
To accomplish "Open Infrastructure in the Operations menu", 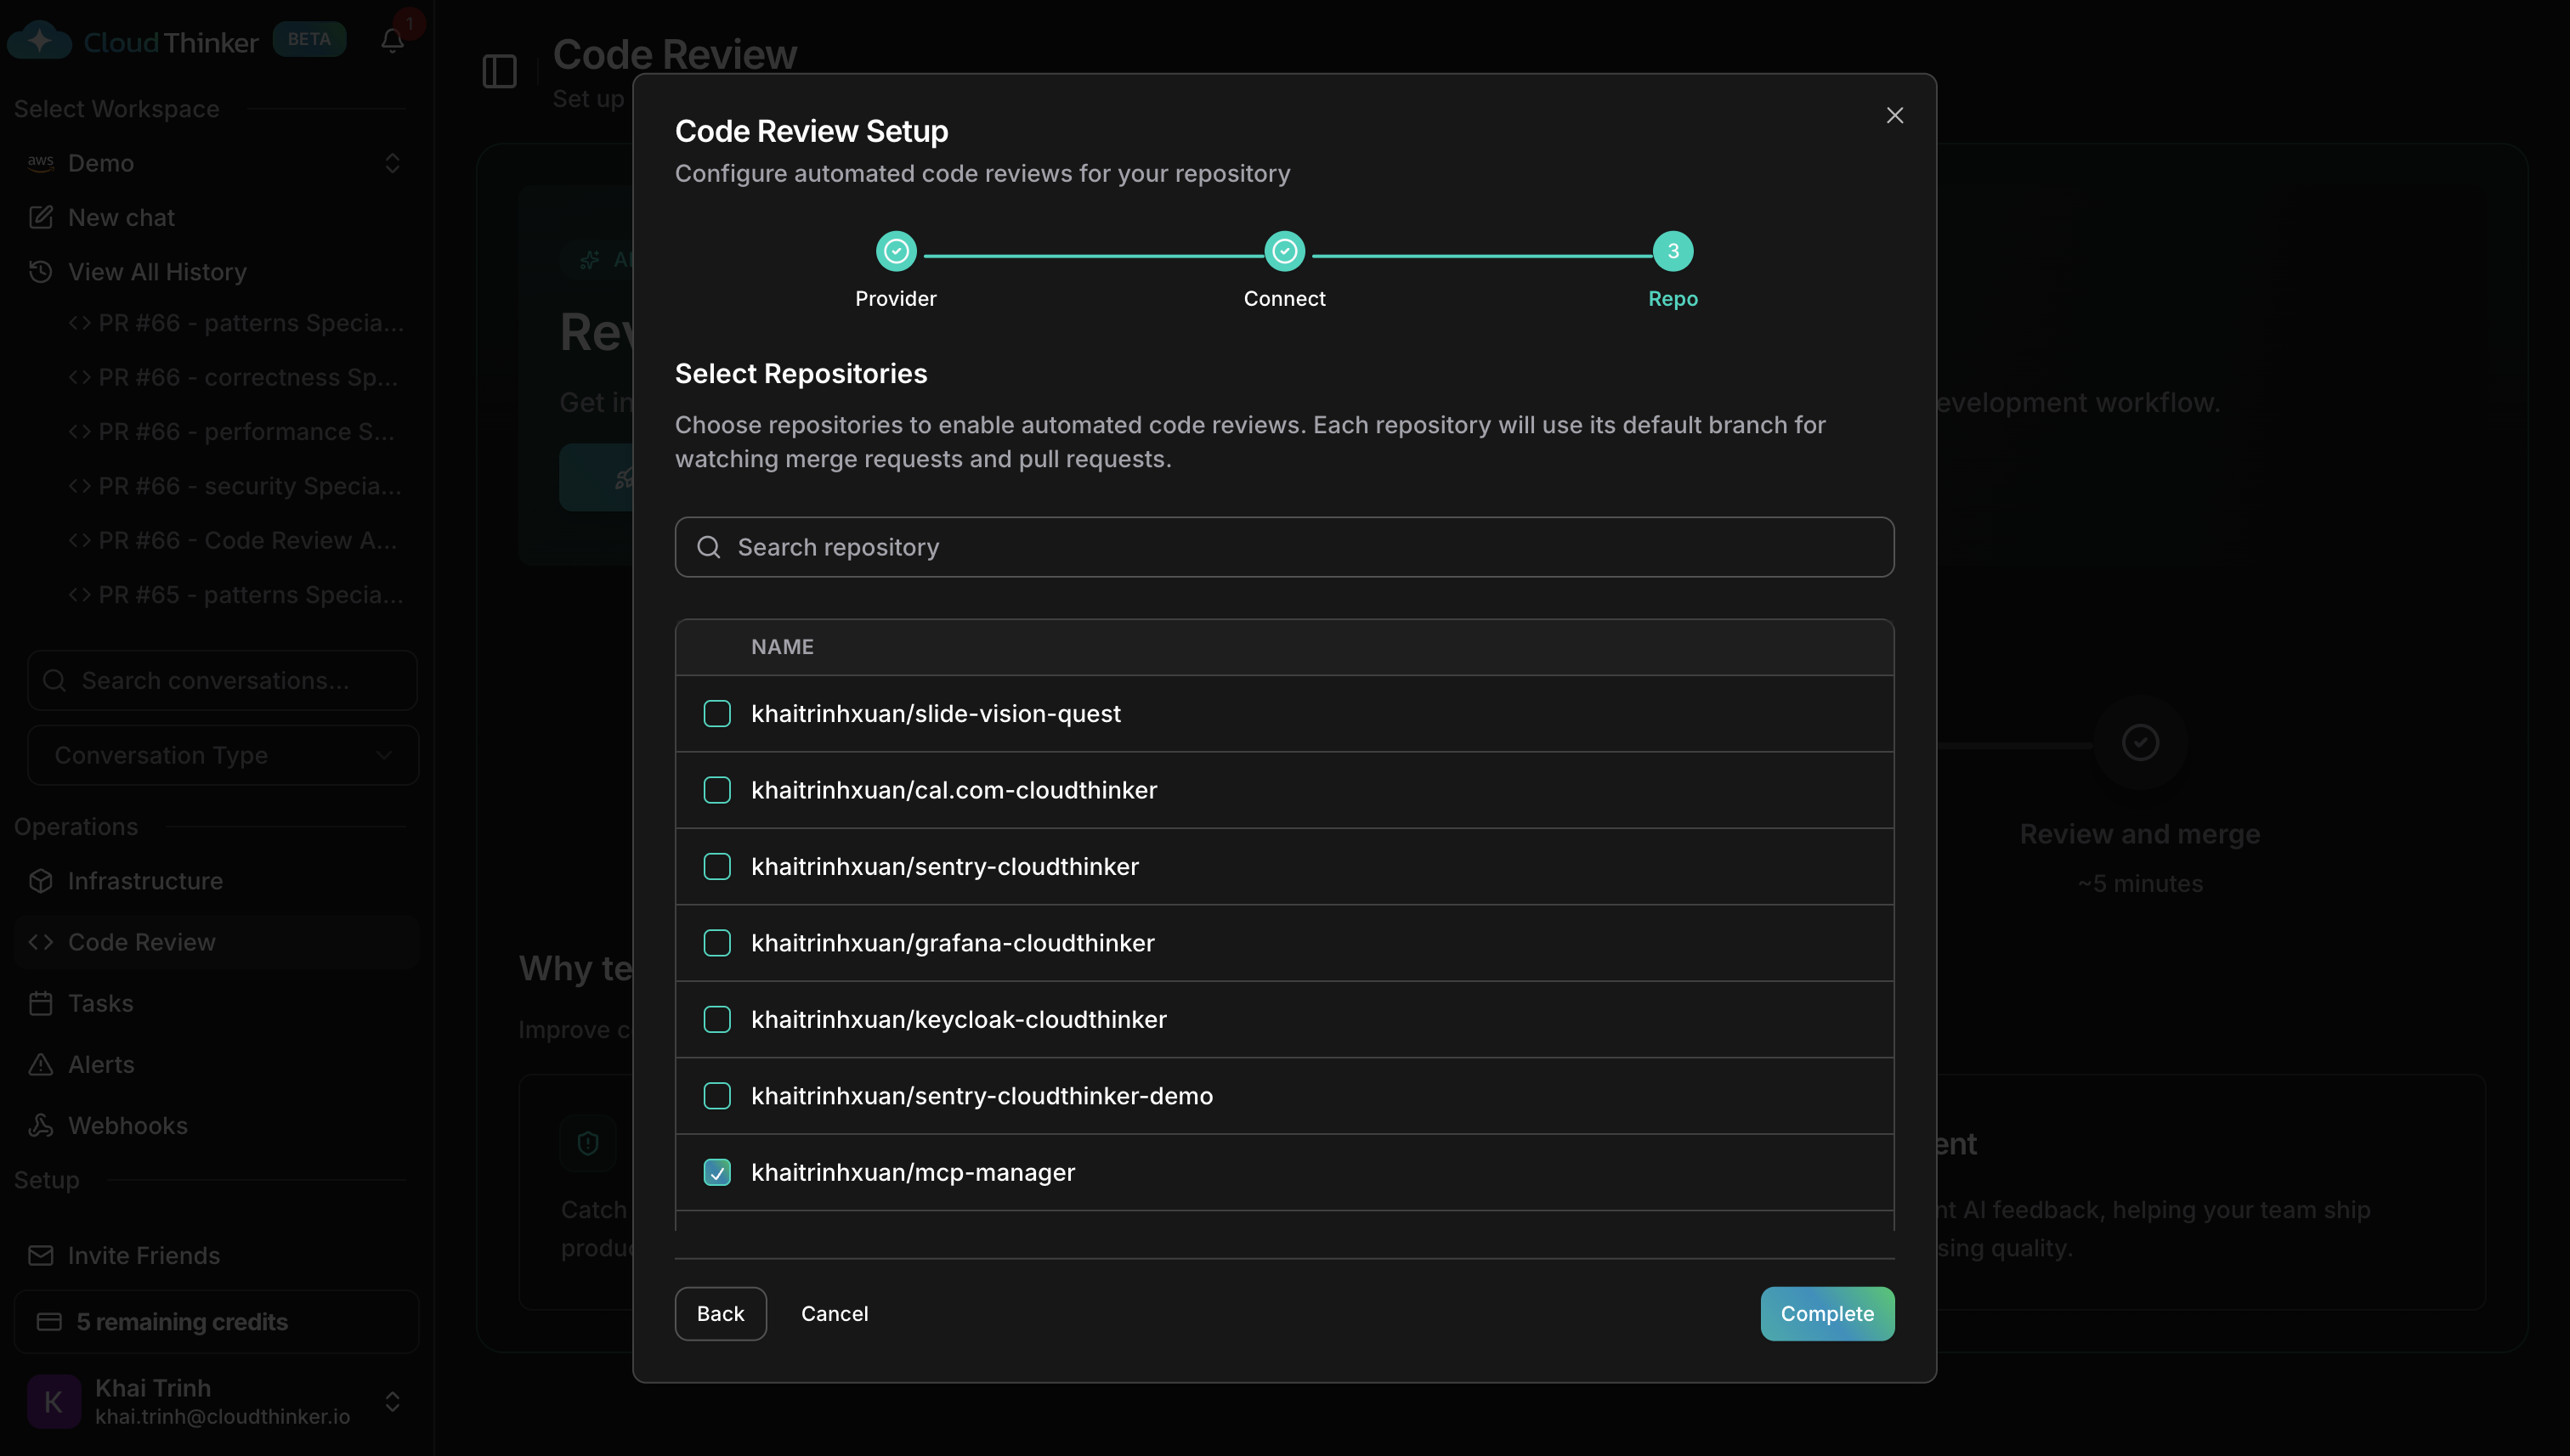I will 145,881.
